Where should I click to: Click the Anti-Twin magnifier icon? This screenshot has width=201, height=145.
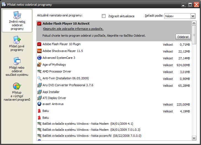point(39,78)
